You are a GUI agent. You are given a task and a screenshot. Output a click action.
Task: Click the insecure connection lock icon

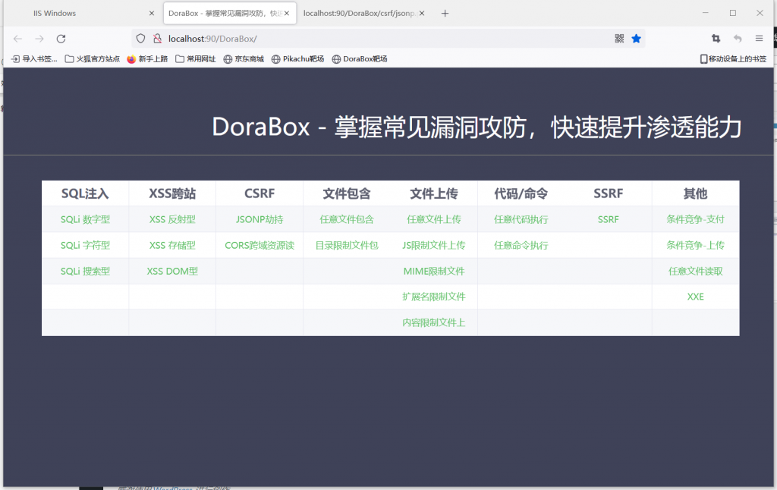point(157,39)
